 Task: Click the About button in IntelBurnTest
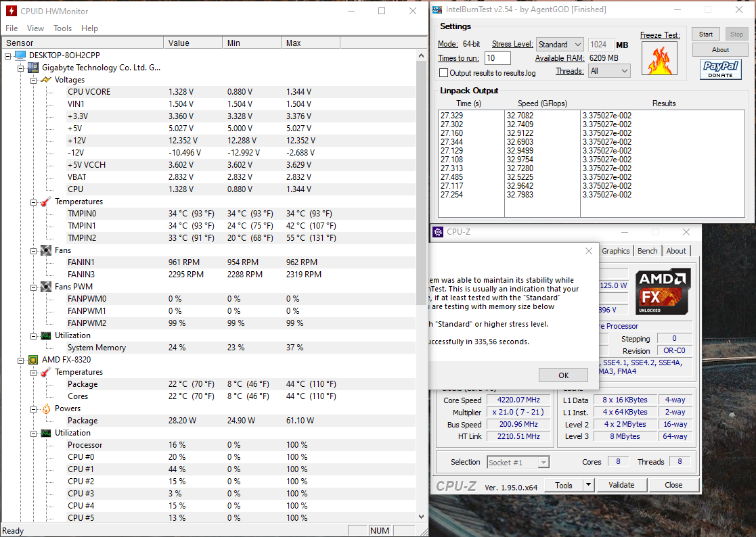(x=720, y=49)
